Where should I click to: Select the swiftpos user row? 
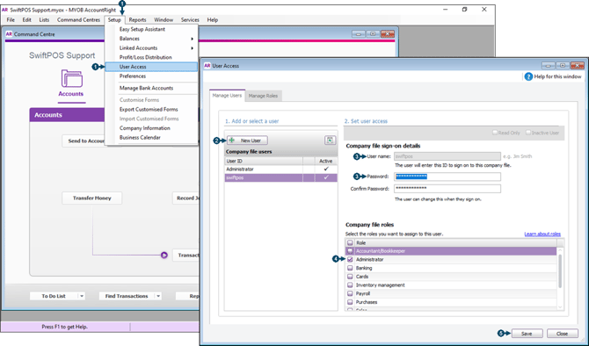pyautogui.click(x=281, y=178)
